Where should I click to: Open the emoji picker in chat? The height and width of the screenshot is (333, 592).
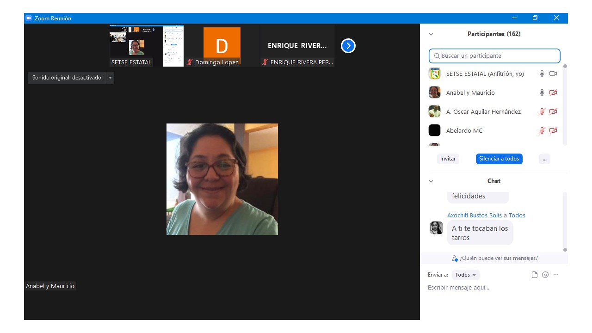(x=545, y=275)
